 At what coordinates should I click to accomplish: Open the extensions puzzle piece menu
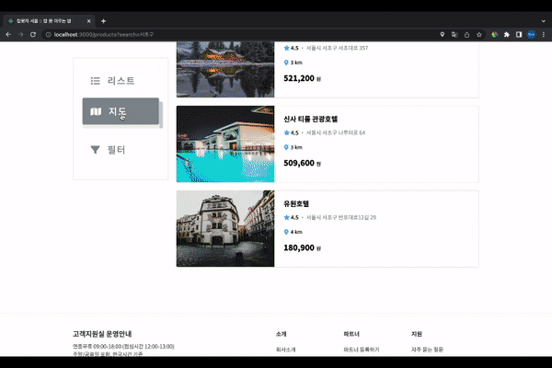[507, 35]
